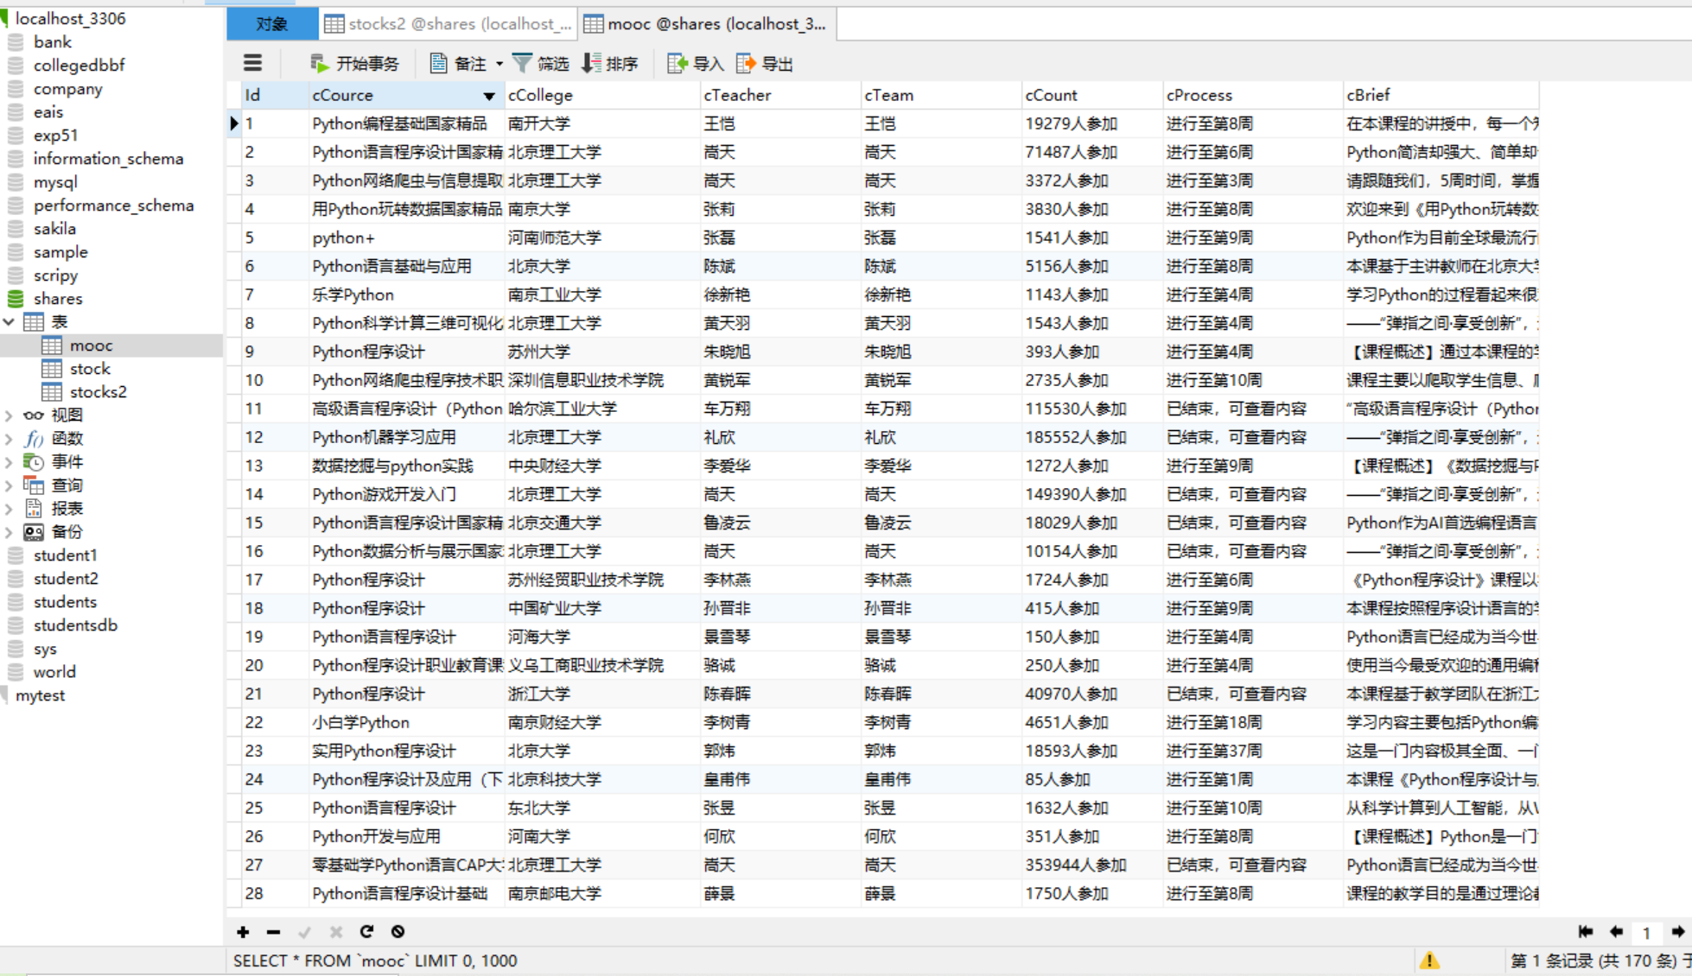Open the cCource column dropdown arrow

pos(489,96)
